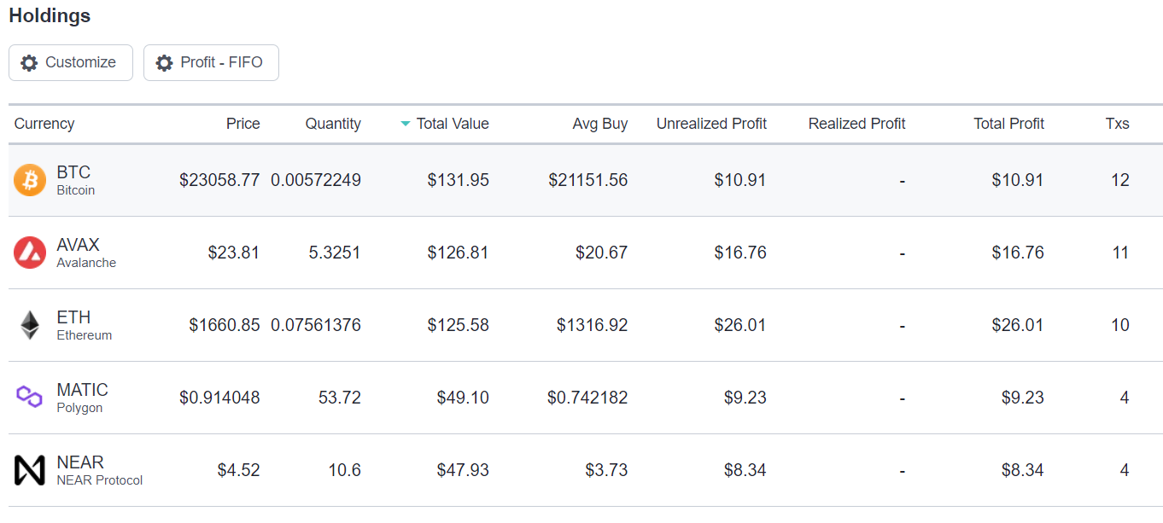Open the Profit - FIFO method selector
Screen dimensions: 1163x523
pos(211,63)
